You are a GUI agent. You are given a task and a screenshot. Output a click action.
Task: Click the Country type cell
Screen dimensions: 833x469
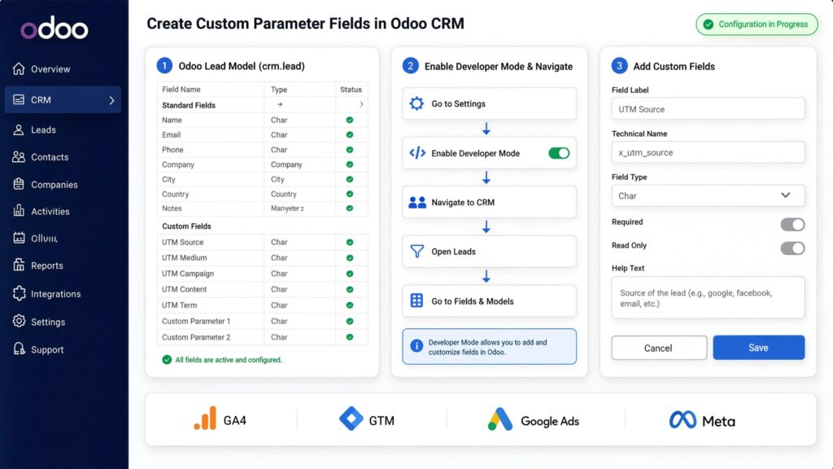pyautogui.click(x=300, y=194)
